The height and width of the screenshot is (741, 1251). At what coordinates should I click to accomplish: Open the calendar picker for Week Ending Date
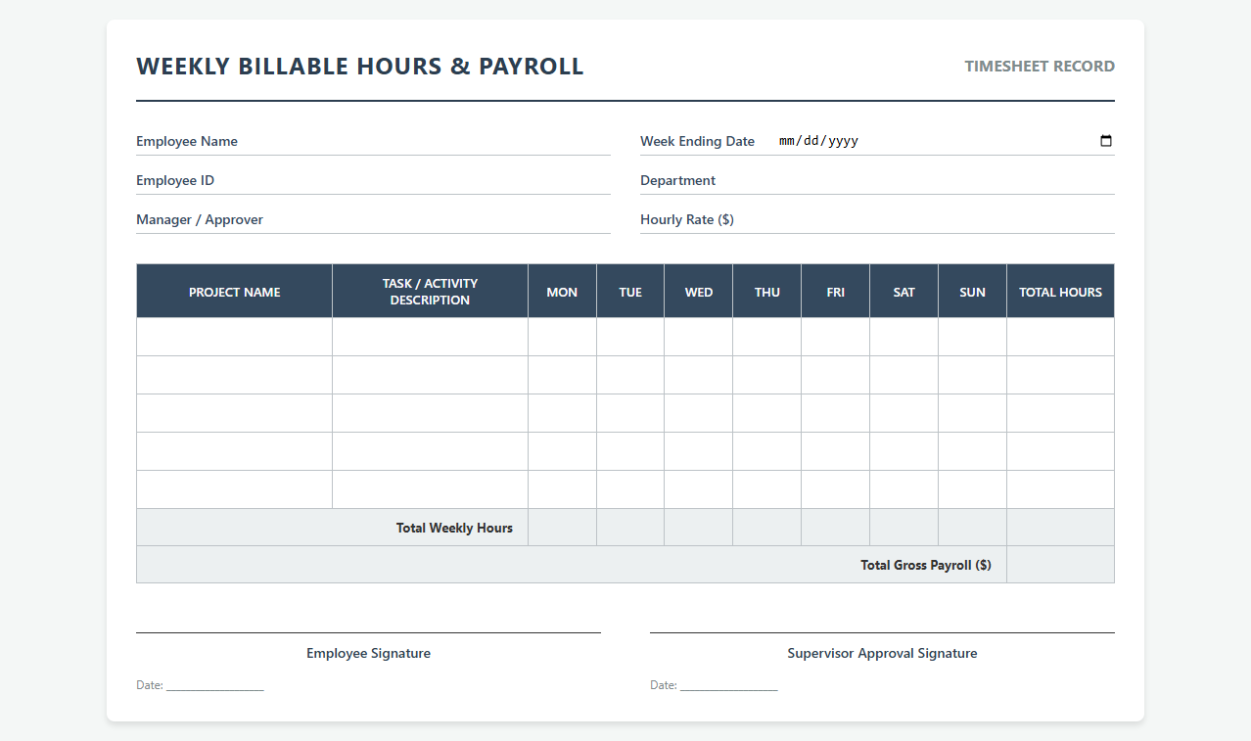point(1106,141)
